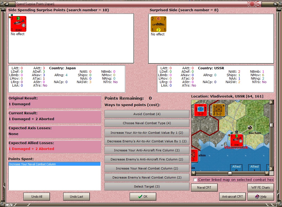Click the B5N1 counter on the Vladivostok map hex
282x207 pixels.
point(237,140)
